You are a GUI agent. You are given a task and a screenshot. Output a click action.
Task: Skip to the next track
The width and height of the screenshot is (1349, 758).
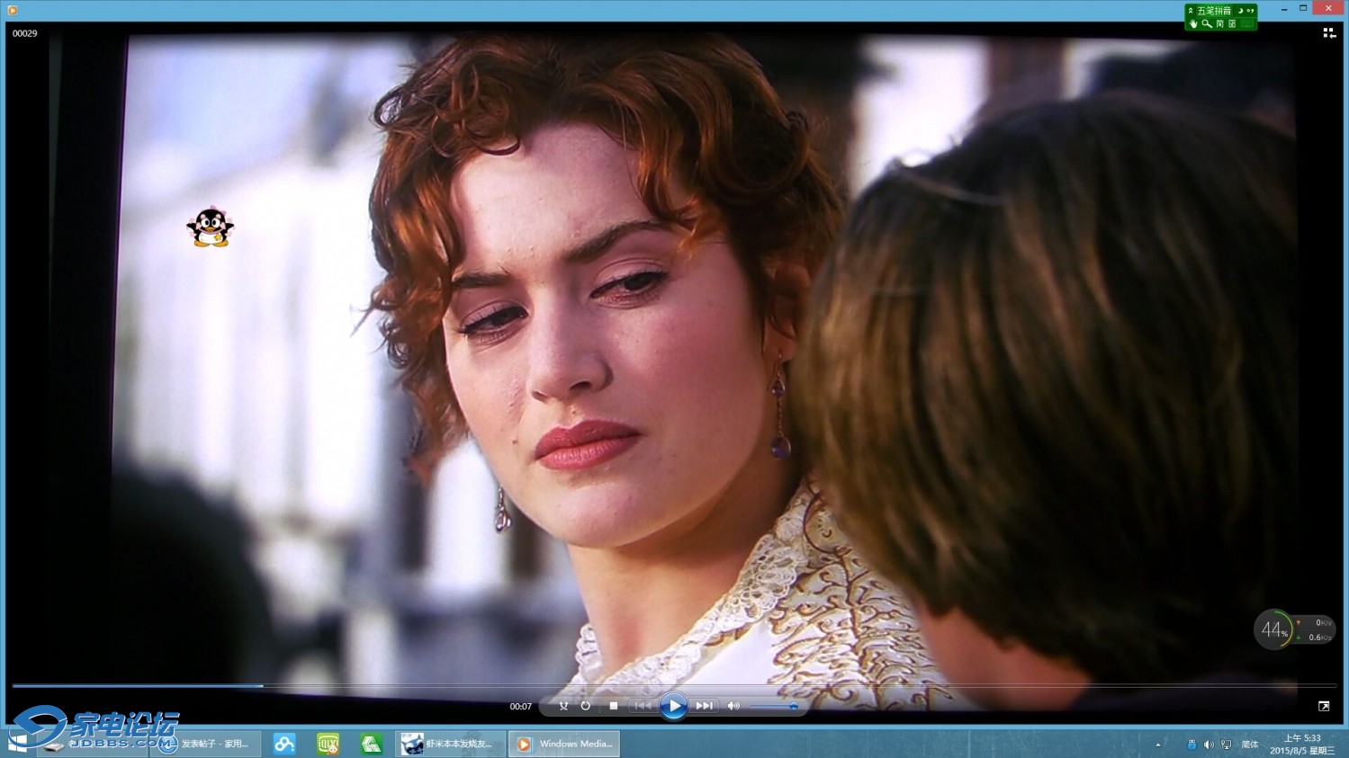pos(704,706)
